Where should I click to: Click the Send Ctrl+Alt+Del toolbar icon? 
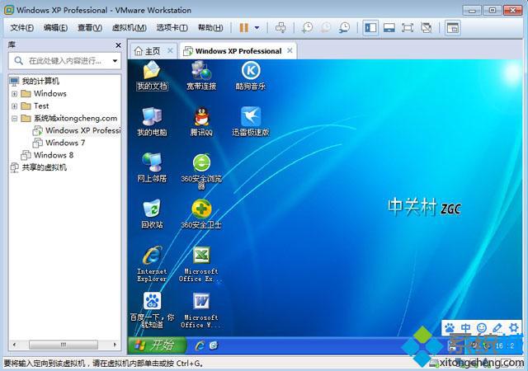point(280,27)
